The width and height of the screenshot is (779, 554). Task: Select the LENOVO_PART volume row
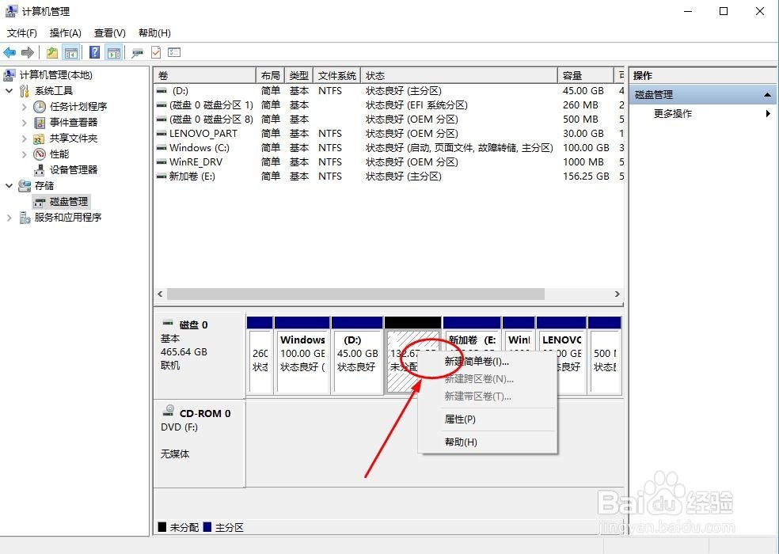389,134
